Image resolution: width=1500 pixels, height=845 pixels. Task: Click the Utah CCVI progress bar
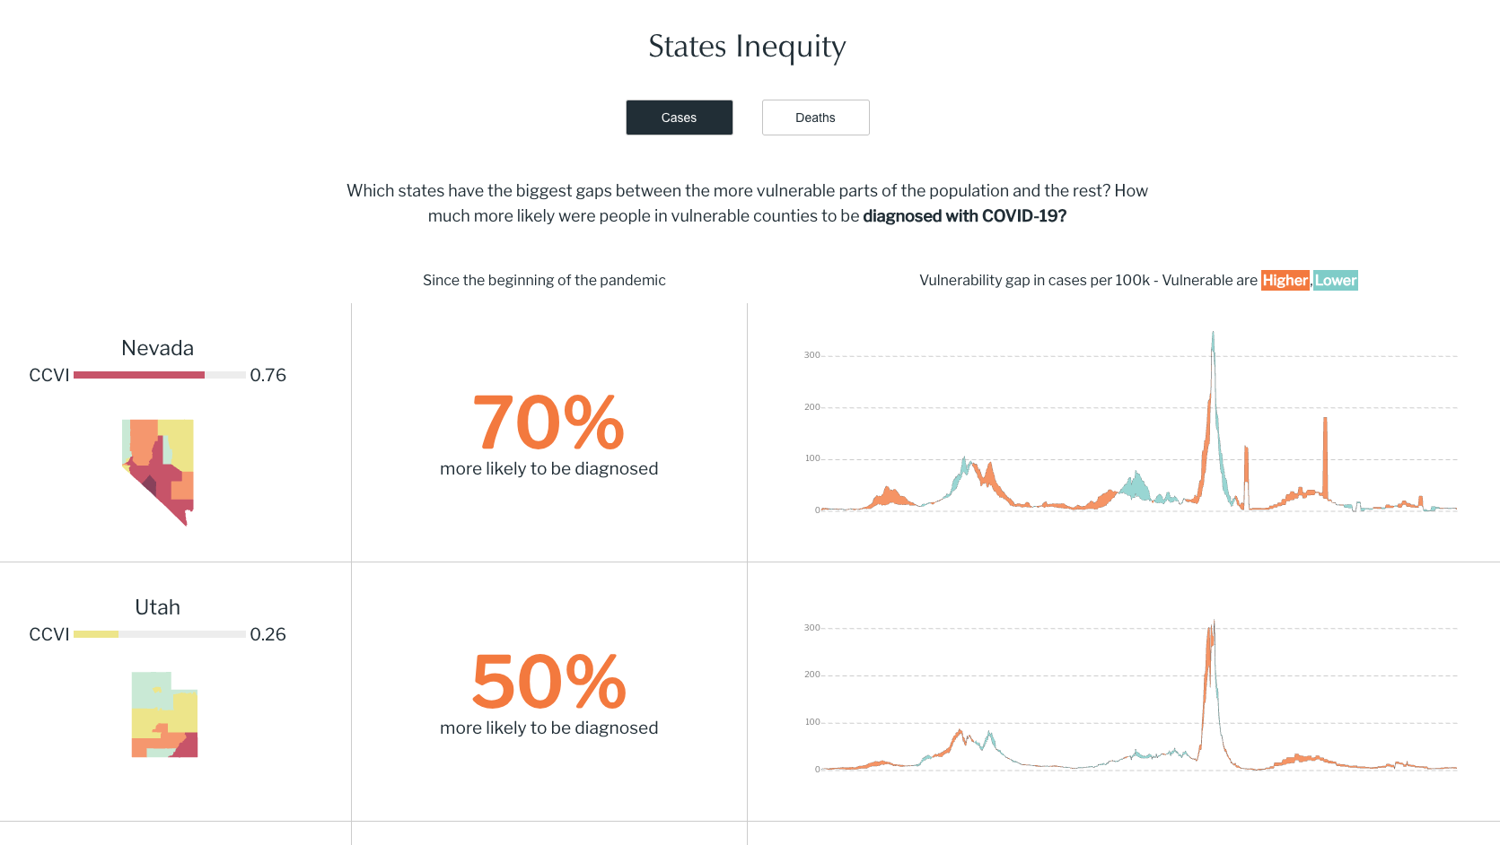click(159, 634)
